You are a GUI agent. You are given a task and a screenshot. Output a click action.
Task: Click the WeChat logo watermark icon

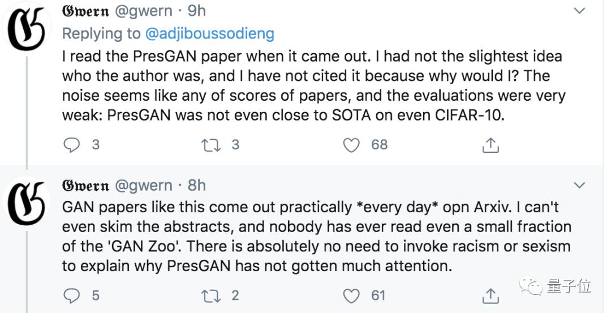click(x=532, y=286)
